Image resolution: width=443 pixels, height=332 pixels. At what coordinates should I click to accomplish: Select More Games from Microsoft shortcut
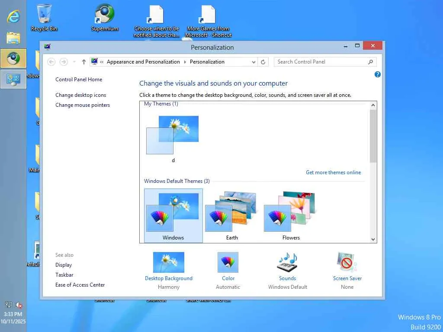(x=208, y=22)
